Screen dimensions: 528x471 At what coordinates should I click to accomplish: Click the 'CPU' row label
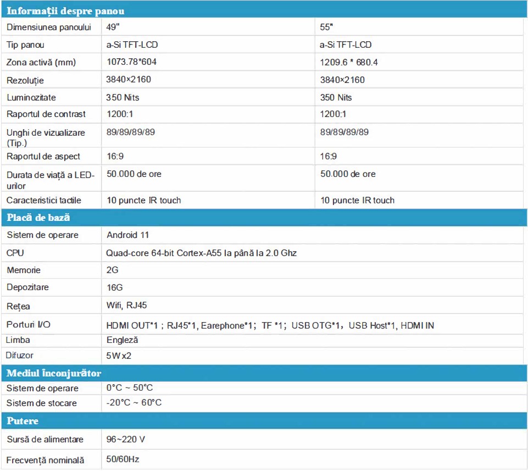pyautogui.click(x=15, y=253)
